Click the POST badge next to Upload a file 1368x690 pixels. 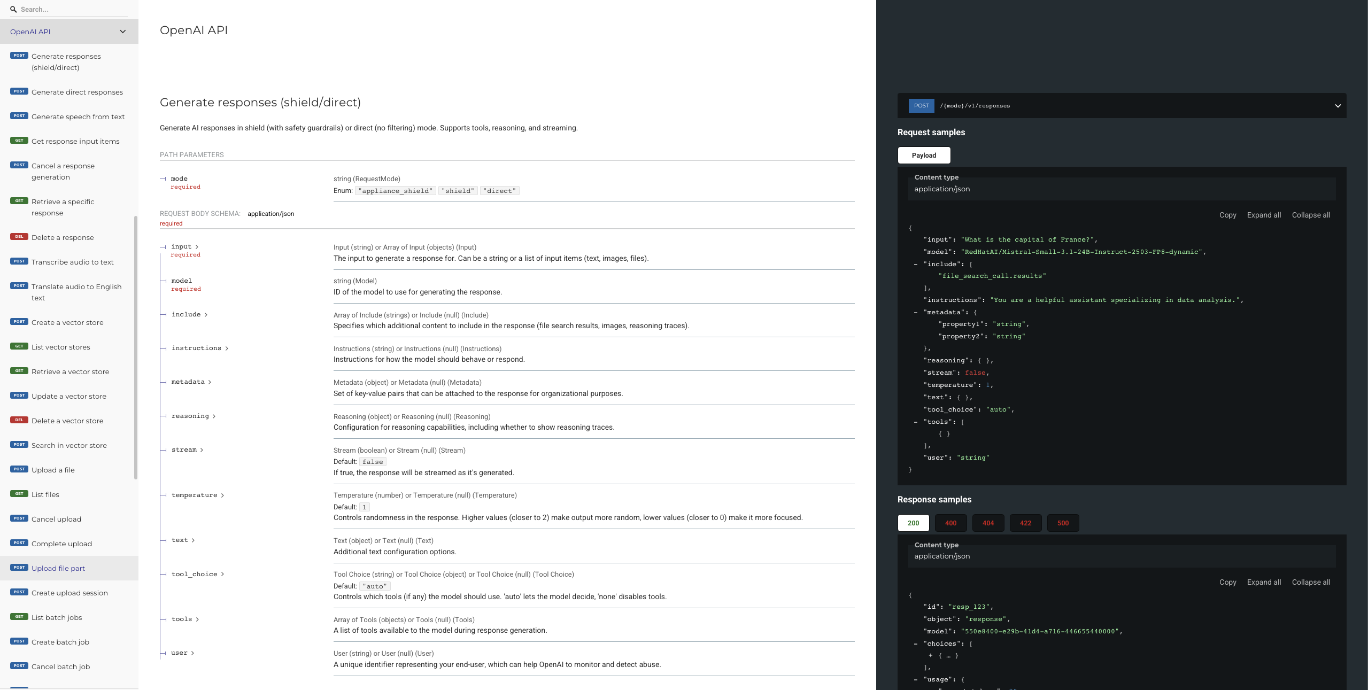tap(19, 469)
